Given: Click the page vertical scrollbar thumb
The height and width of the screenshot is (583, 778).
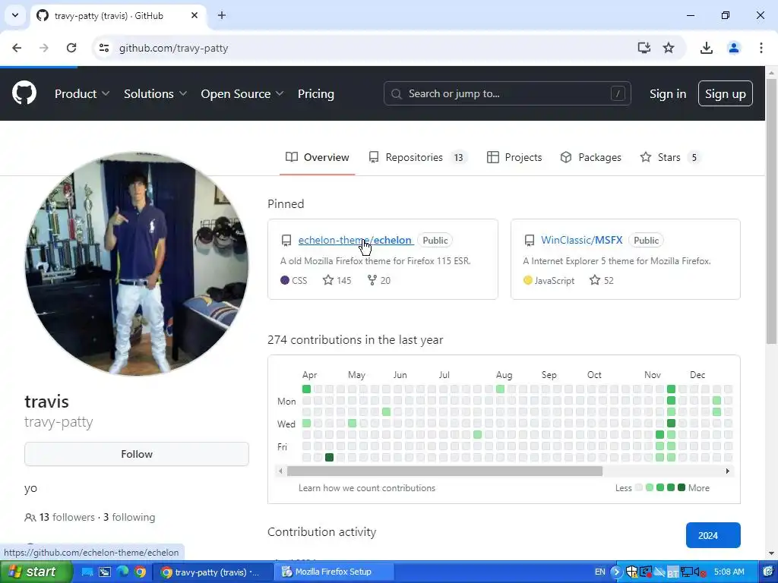Looking at the screenshot, I should tap(771, 212).
